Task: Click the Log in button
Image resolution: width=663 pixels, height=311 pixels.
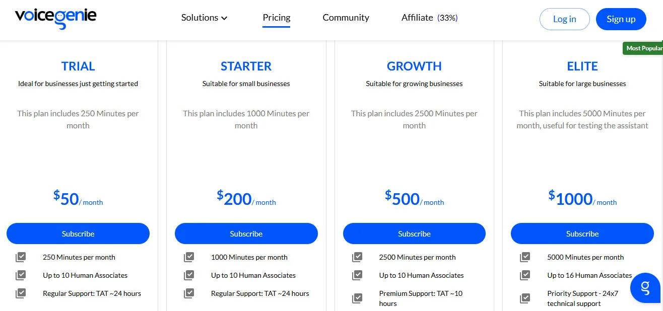Action: (564, 19)
